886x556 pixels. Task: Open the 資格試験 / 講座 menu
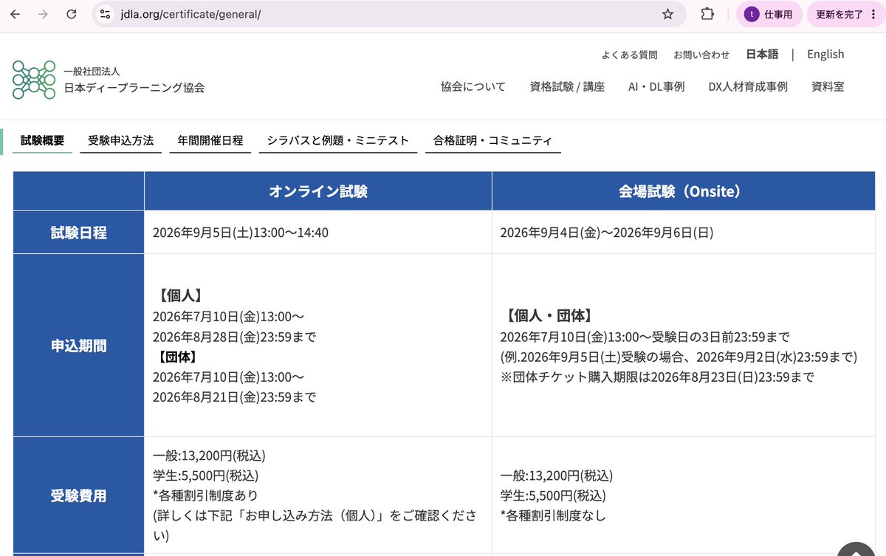(567, 86)
